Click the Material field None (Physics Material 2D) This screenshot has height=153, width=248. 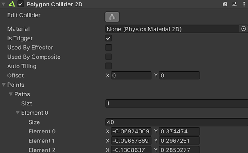[x=173, y=29]
